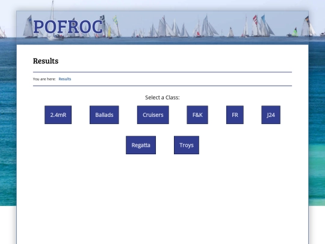This screenshot has height=244, width=325.
Task: Select the Ballads class button
Action: point(104,114)
